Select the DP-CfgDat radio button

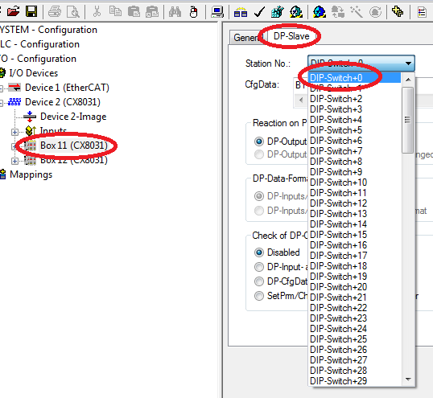click(258, 281)
